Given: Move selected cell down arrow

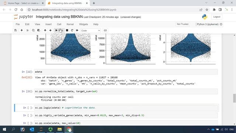Looking at the screenshot, I should point(51,30).
